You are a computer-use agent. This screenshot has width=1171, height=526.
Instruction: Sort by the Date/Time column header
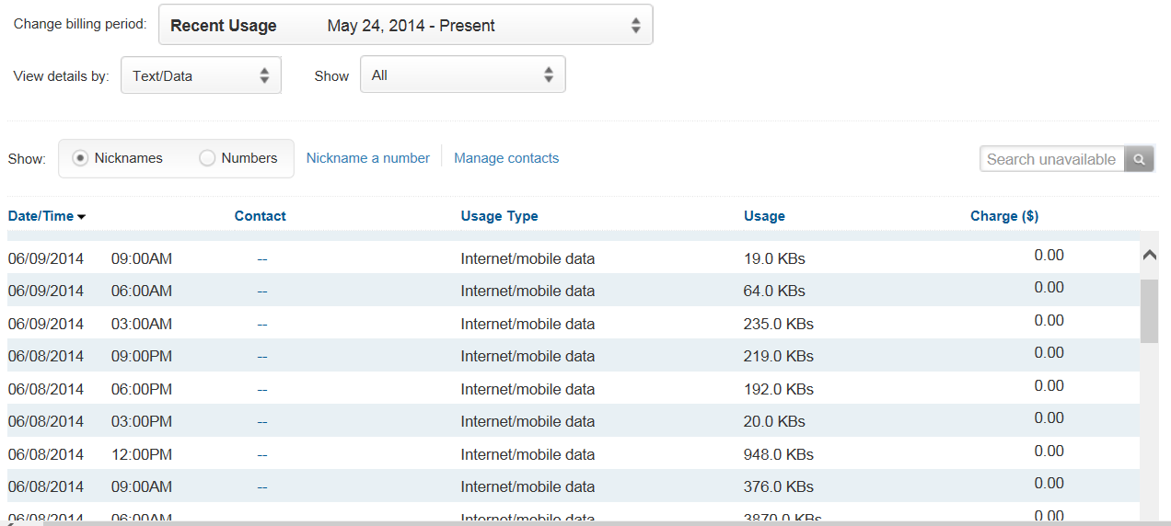41,216
